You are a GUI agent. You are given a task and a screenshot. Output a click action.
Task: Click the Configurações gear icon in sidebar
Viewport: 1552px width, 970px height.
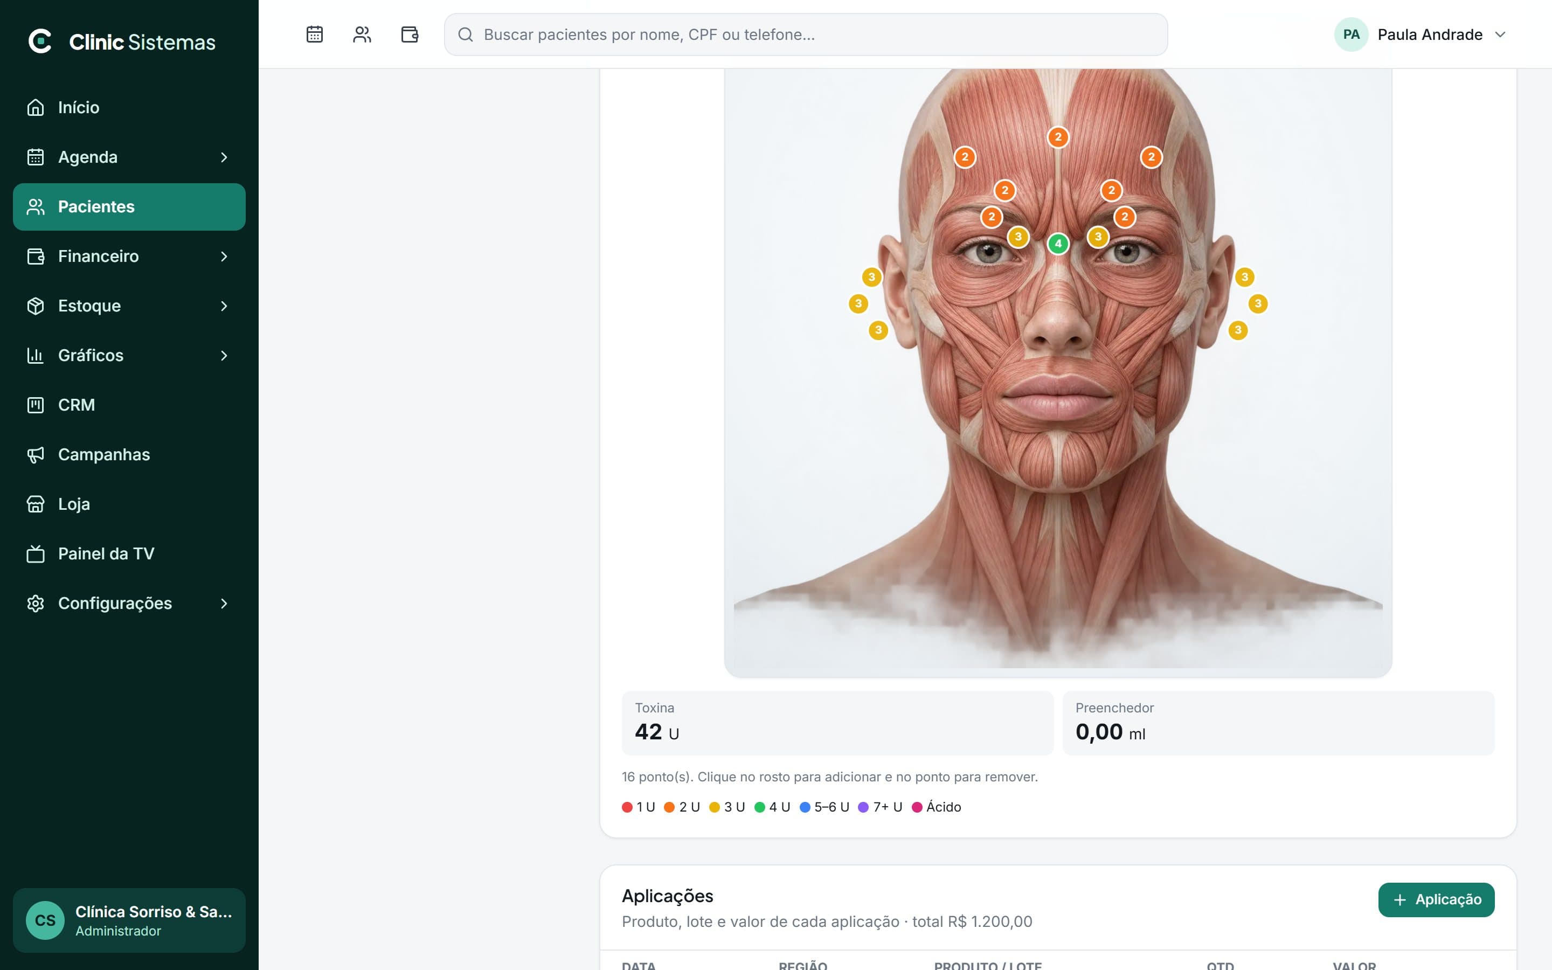click(35, 604)
